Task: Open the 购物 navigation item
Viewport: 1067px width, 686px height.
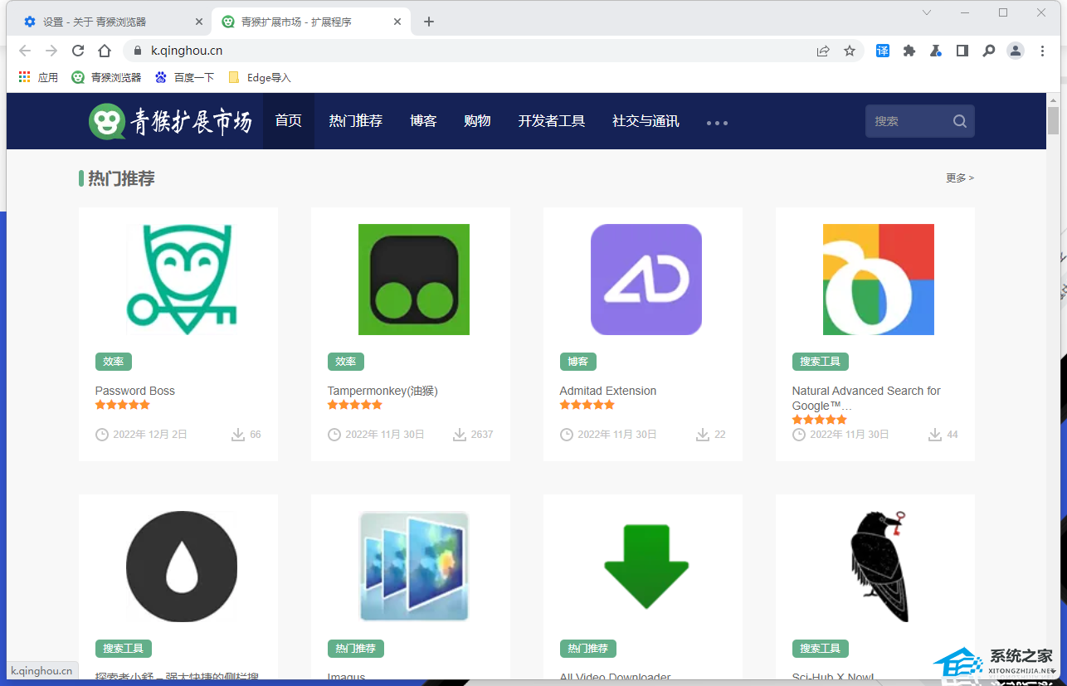Action: click(477, 121)
